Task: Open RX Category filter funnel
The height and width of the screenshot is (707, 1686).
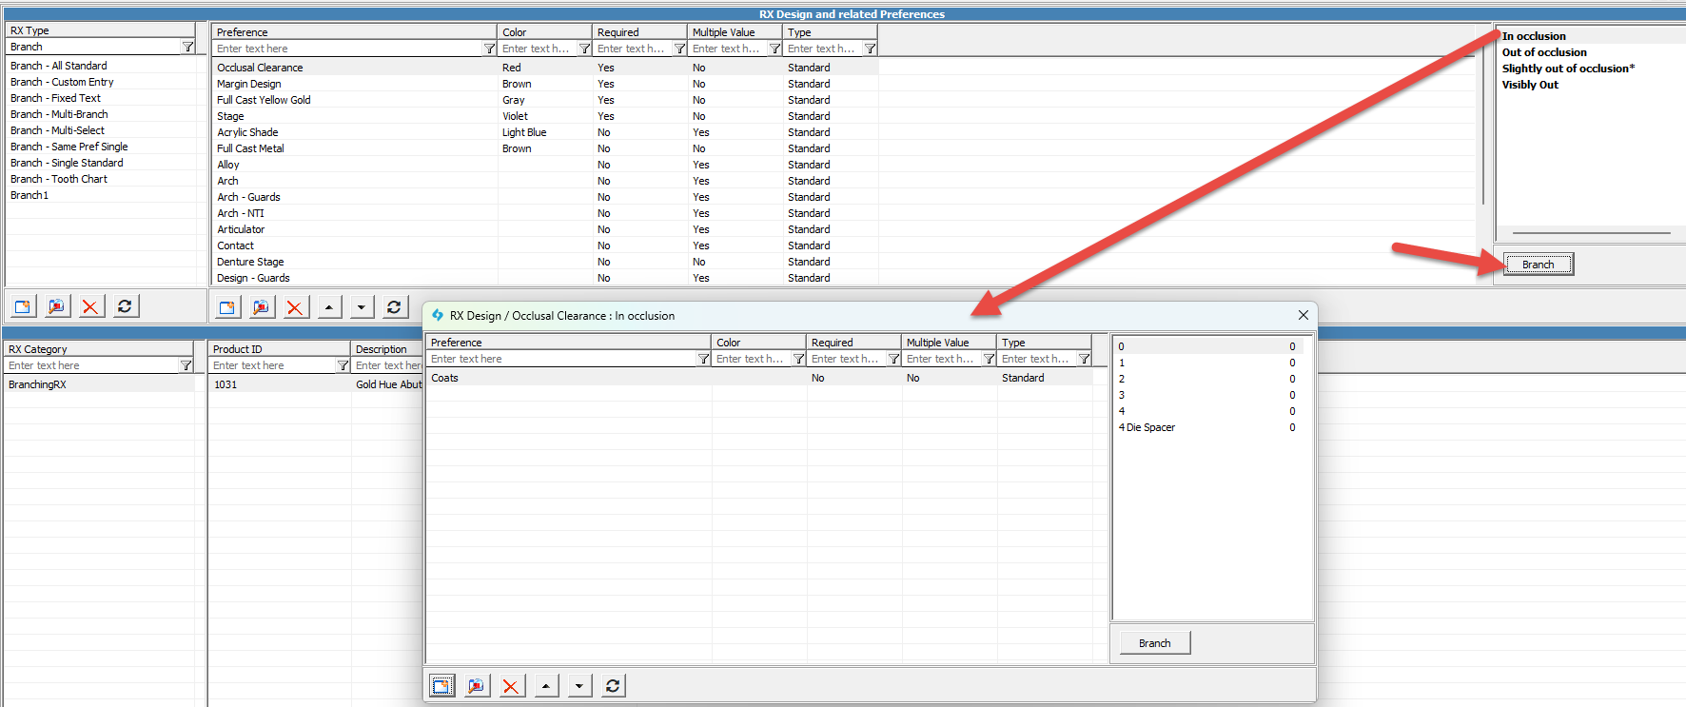Action: click(186, 365)
